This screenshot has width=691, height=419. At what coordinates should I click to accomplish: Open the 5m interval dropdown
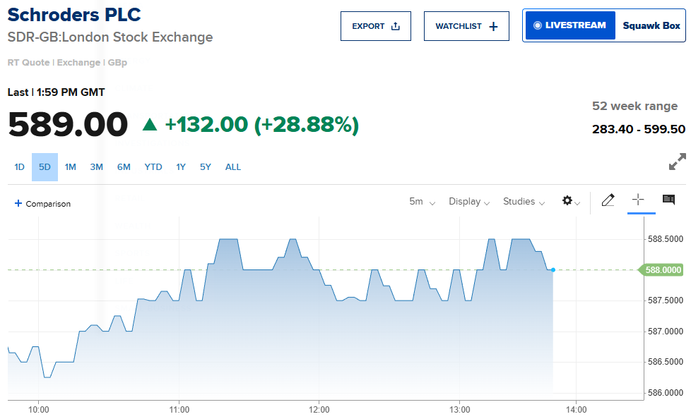coord(422,202)
